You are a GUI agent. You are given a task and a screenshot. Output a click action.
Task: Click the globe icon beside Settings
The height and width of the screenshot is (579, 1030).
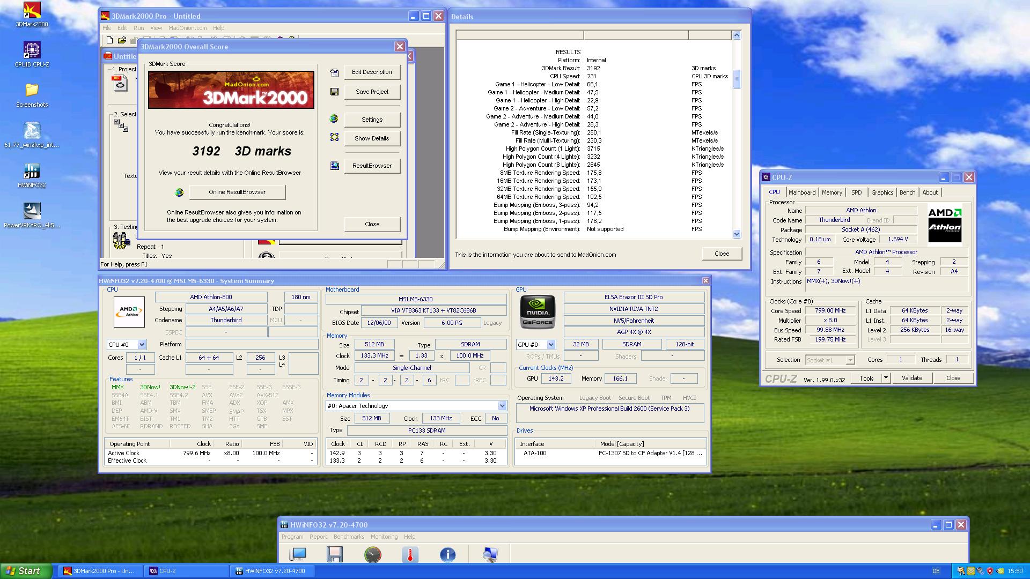click(334, 119)
